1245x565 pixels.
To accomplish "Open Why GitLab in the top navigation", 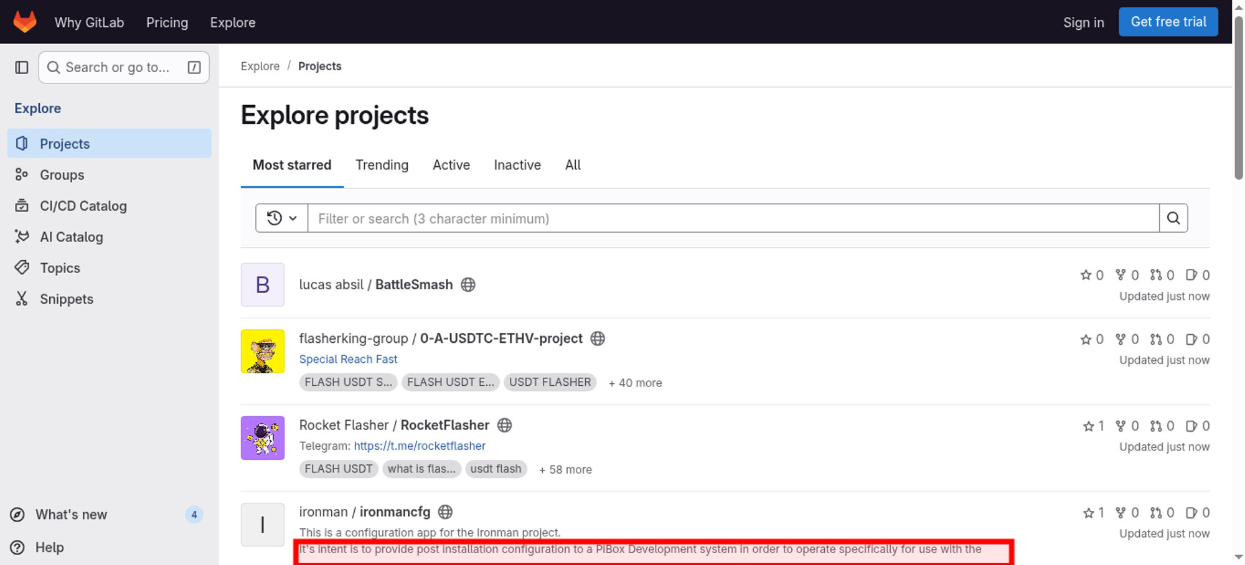I will coord(90,22).
